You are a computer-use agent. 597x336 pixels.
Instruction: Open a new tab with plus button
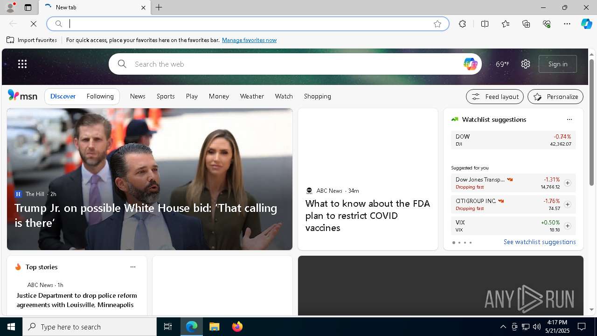(159, 7)
